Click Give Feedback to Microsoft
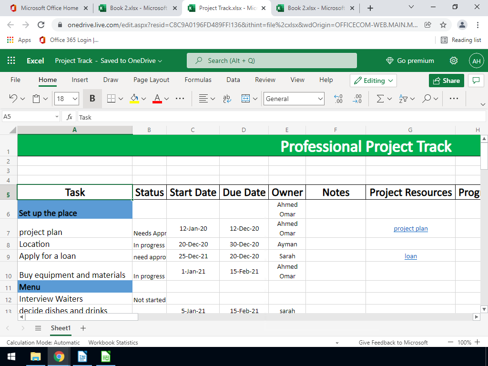 tap(393, 342)
